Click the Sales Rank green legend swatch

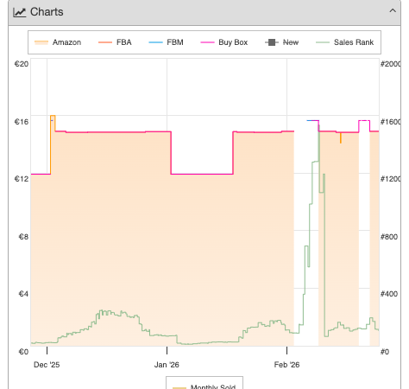323,42
